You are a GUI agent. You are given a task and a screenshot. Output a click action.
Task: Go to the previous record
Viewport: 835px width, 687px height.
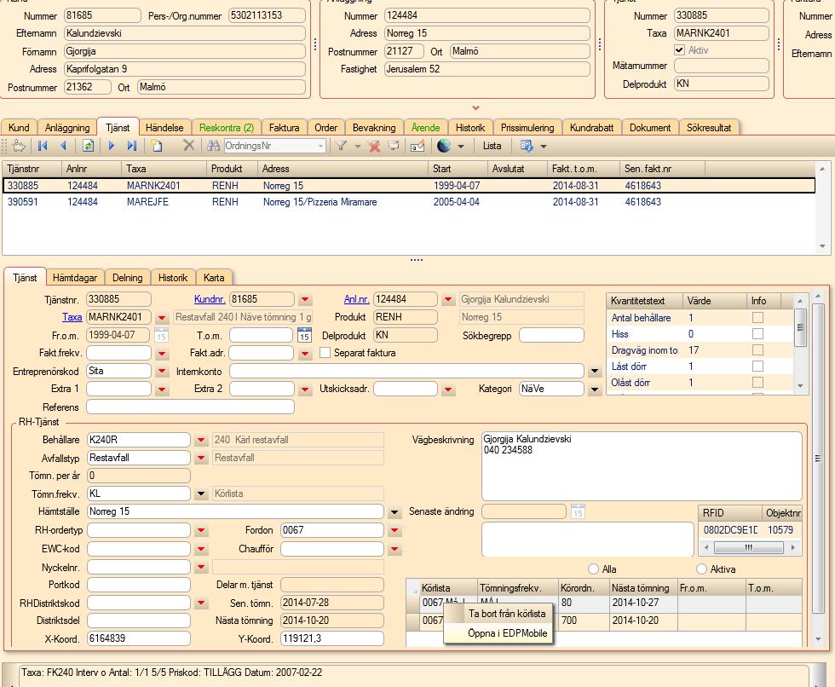pyautogui.click(x=63, y=146)
